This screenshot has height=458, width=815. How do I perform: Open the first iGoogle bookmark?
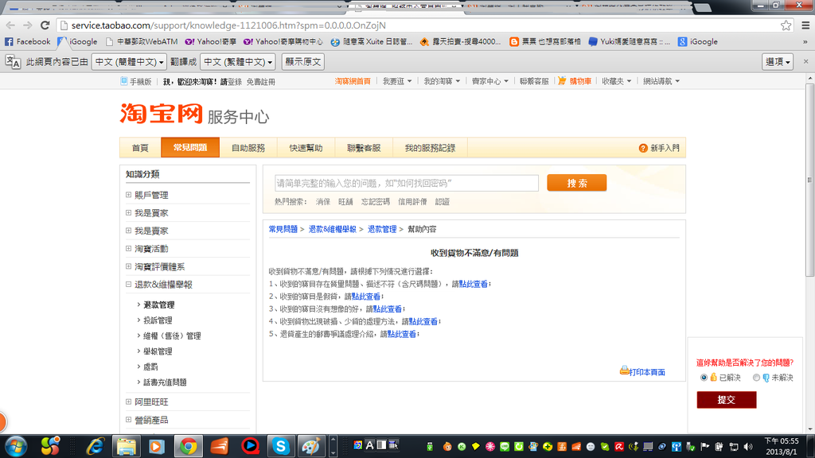click(77, 41)
